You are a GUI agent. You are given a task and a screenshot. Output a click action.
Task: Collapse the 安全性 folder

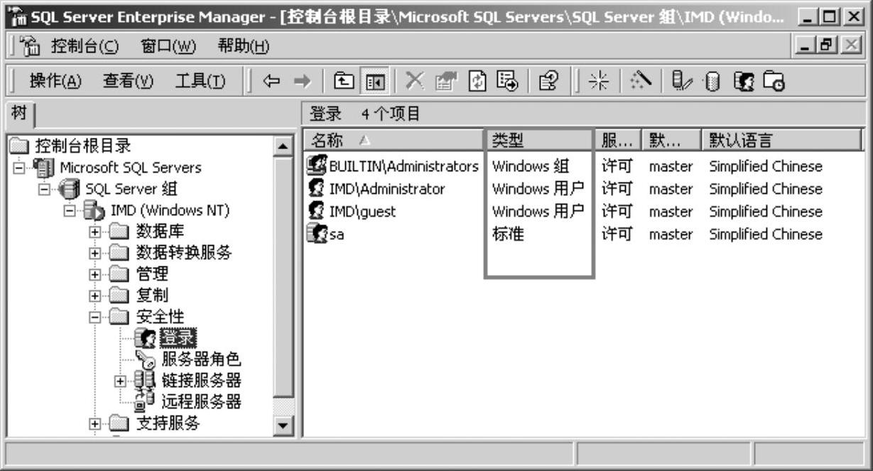point(95,317)
